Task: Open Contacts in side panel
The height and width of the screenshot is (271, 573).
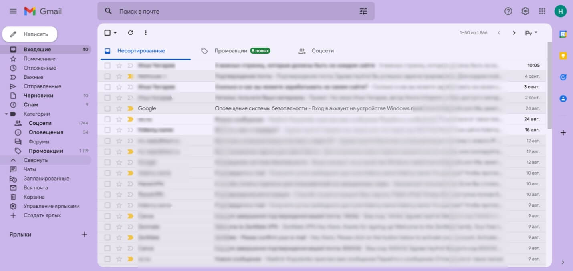Action: click(x=563, y=98)
